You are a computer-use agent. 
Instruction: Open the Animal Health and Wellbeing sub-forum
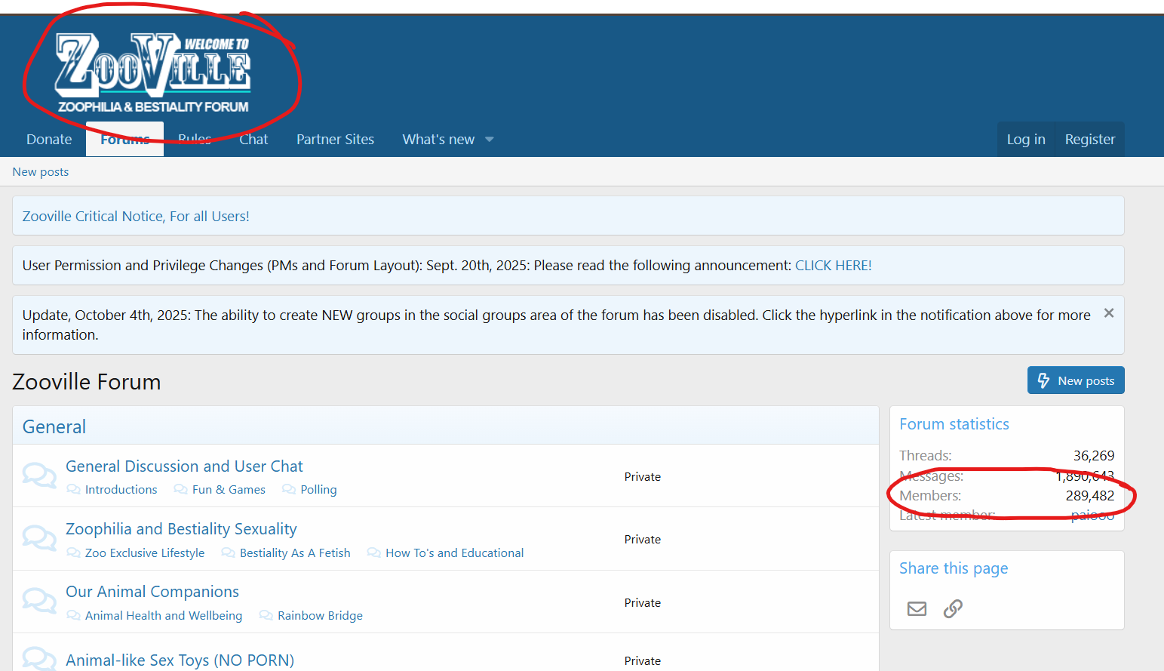(164, 616)
